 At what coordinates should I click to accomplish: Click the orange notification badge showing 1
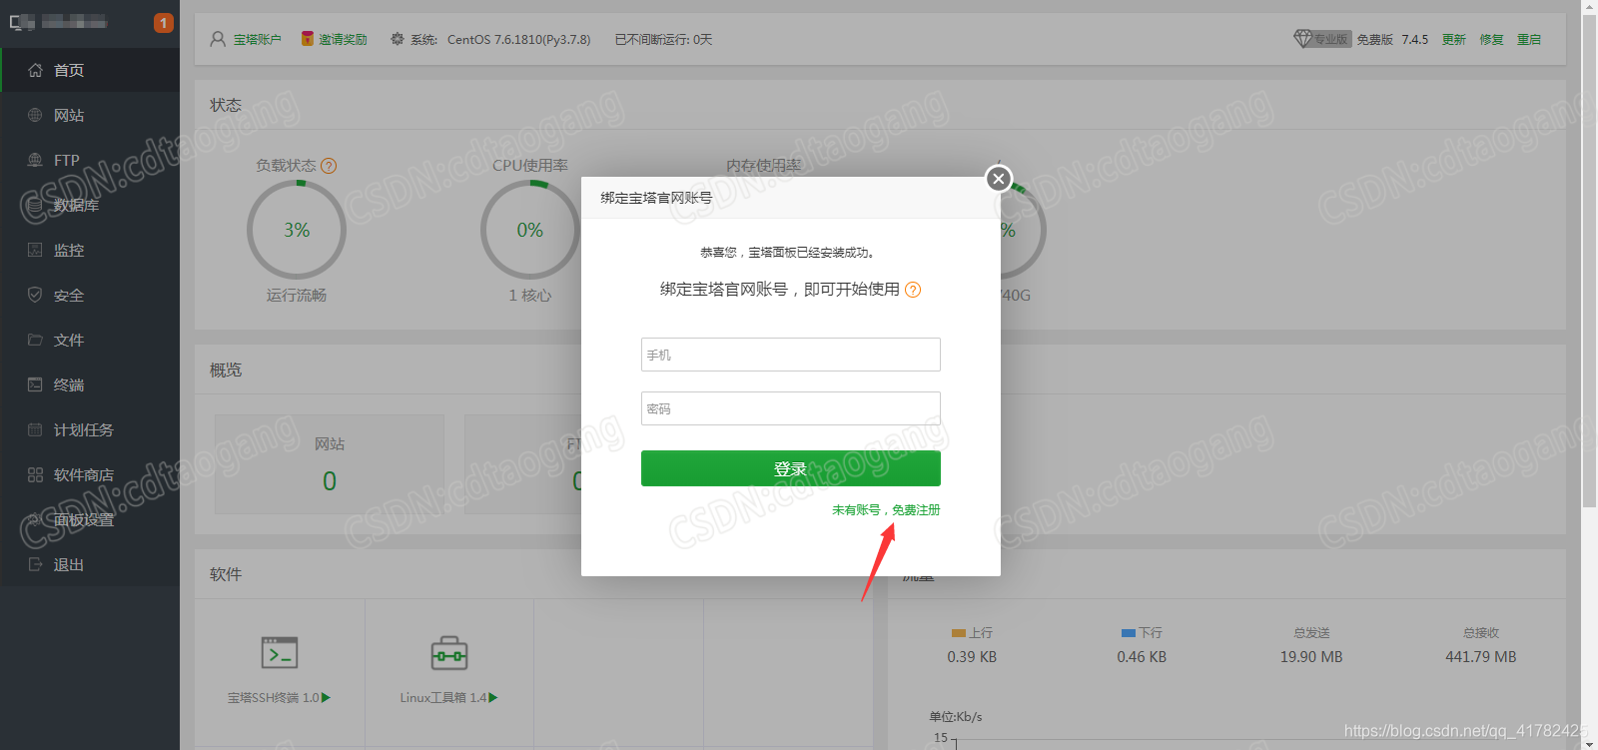164,22
